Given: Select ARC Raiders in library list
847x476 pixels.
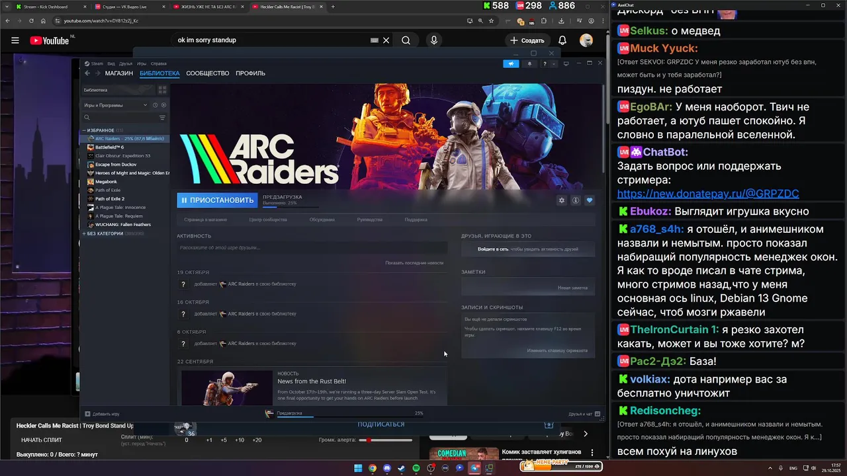Looking at the screenshot, I should pyautogui.click(x=124, y=139).
